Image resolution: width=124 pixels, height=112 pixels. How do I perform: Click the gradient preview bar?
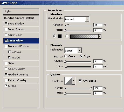[x=84, y=36]
